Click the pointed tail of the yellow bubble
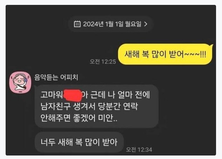Screen dimensions: 222x159 pos(211,45)
